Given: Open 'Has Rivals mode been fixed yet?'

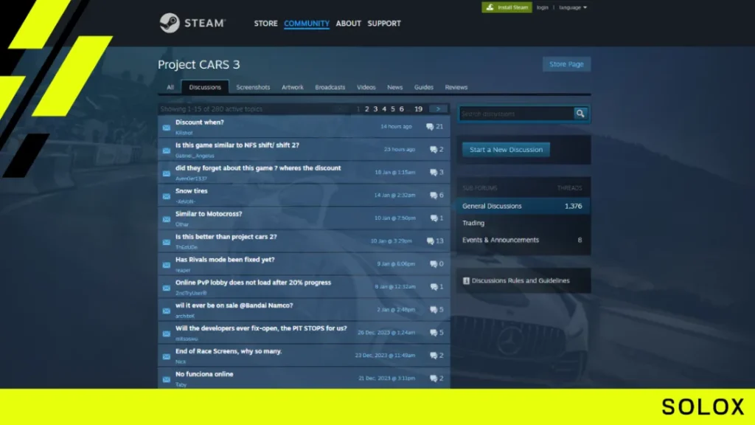Looking at the screenshot, I should 225,259.
